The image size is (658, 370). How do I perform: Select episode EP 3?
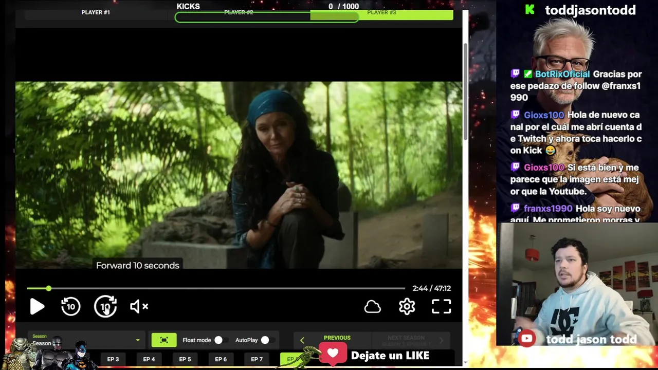(x=113, y=359)
